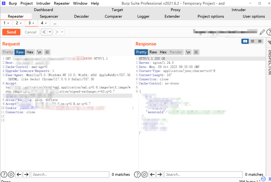Viewport: 271px width, 182px height.
Task: Toggle response non-printable characters \n
Action: (x=188, y=52)
